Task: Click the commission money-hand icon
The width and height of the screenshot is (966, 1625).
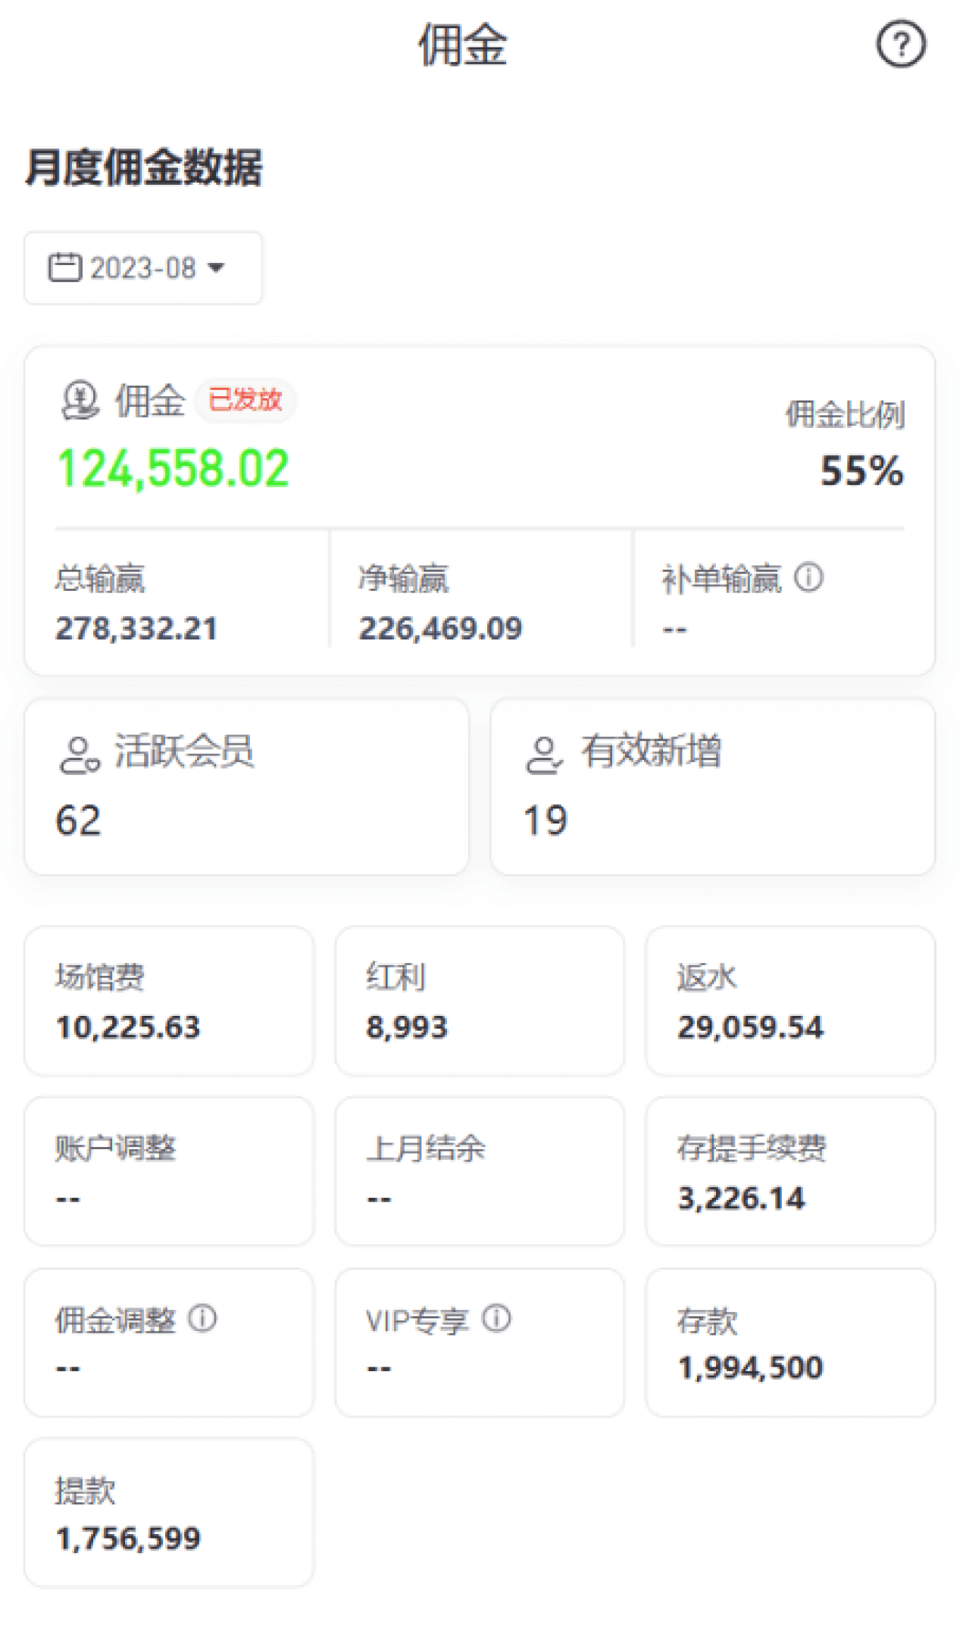Action: coord(80,400)
